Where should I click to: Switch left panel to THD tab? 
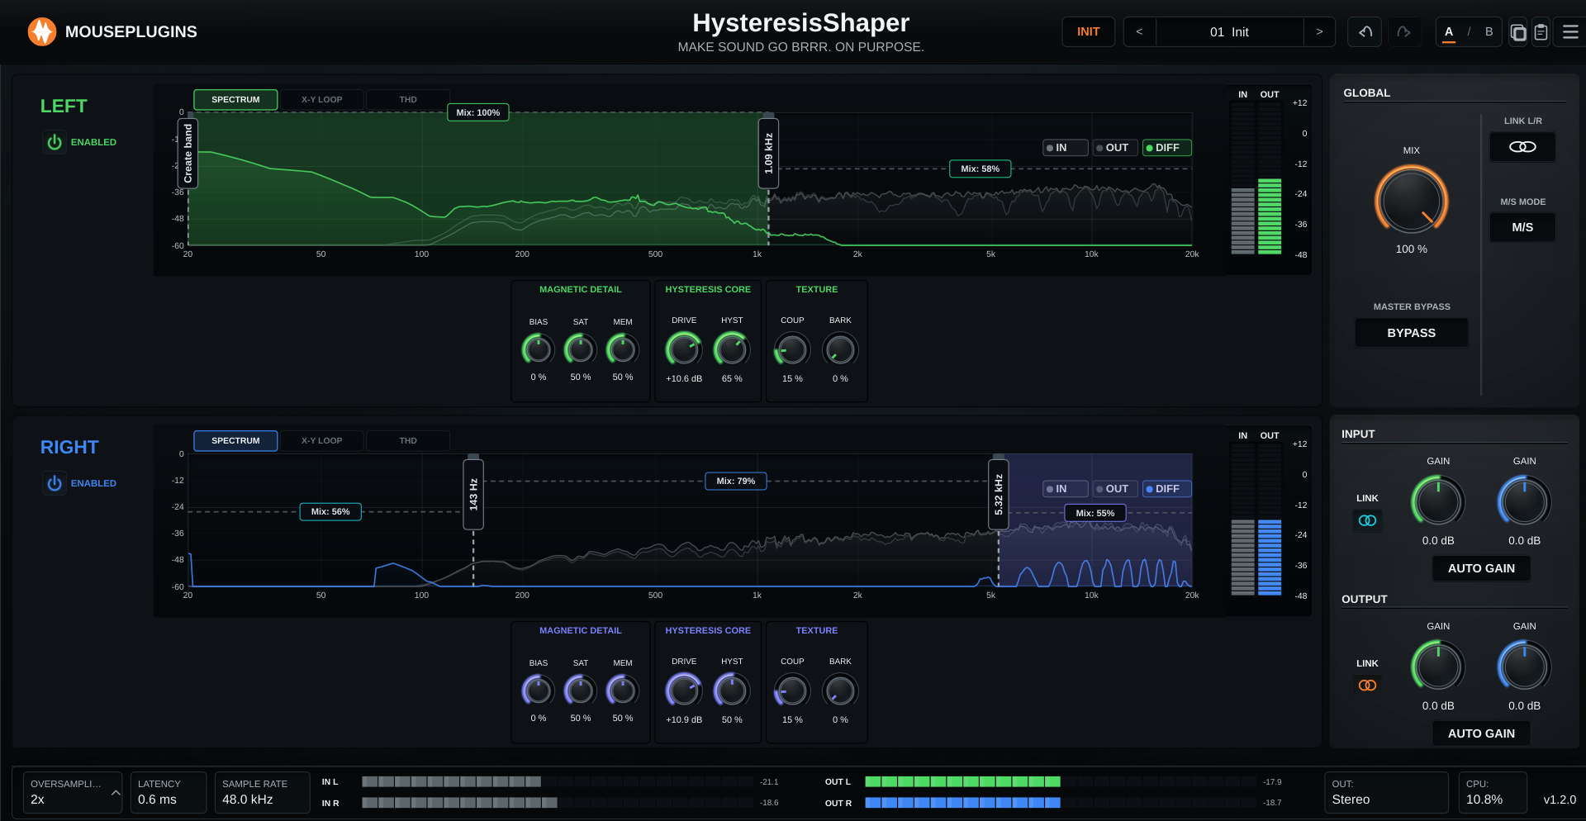[408, 99]
